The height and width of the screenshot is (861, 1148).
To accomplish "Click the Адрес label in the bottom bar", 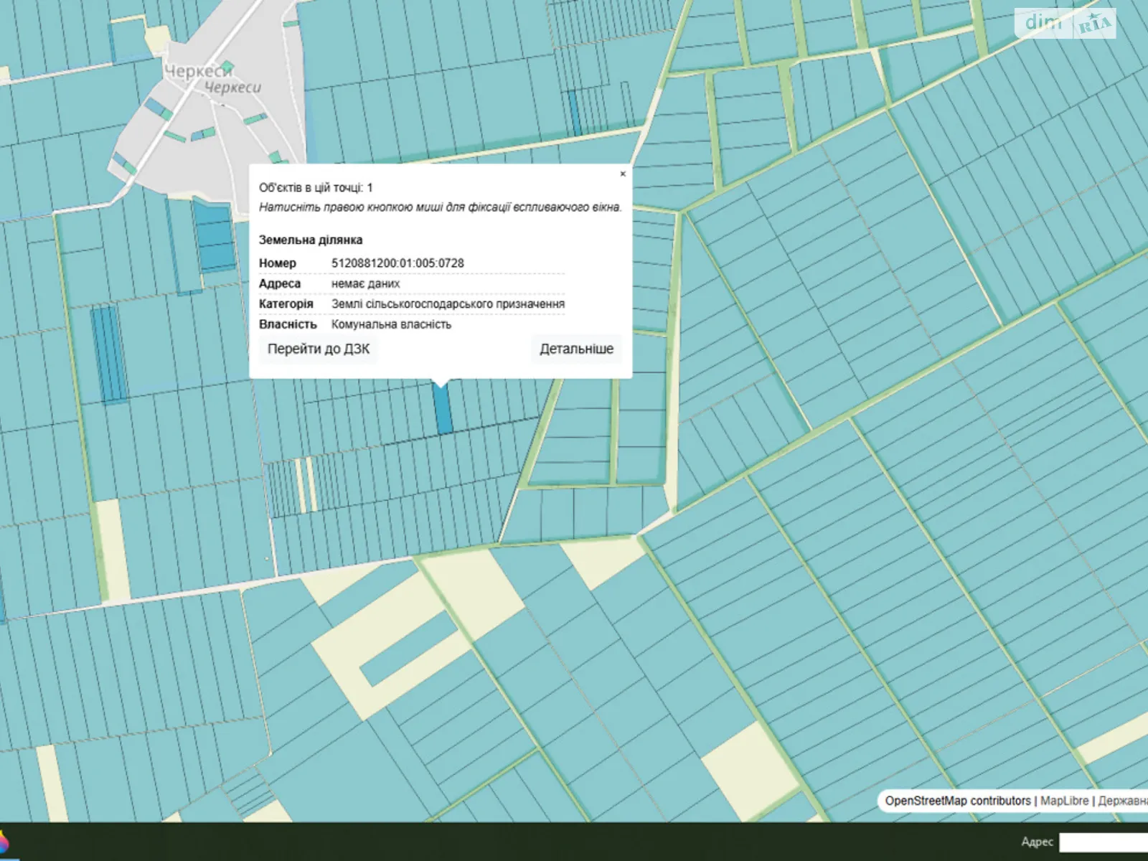I will (1037, 842).
